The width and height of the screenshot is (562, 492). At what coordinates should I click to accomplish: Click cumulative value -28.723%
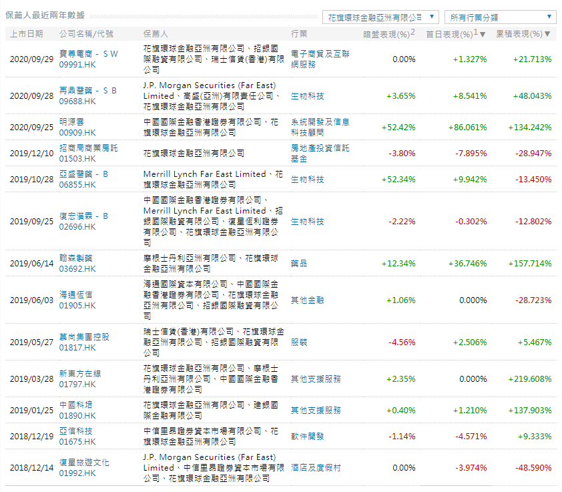(x=533, y=300)
